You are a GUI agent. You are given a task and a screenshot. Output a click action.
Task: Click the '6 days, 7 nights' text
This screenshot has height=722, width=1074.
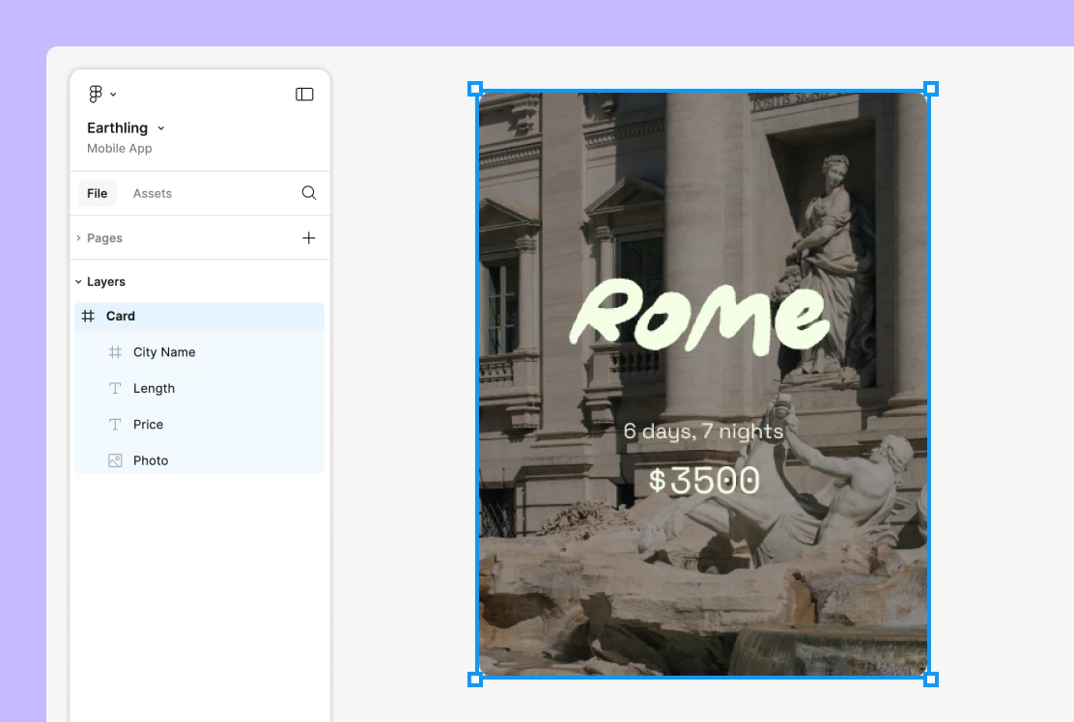point(703,431)
